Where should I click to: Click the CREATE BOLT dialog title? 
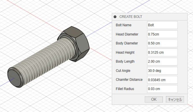[131, 17]
